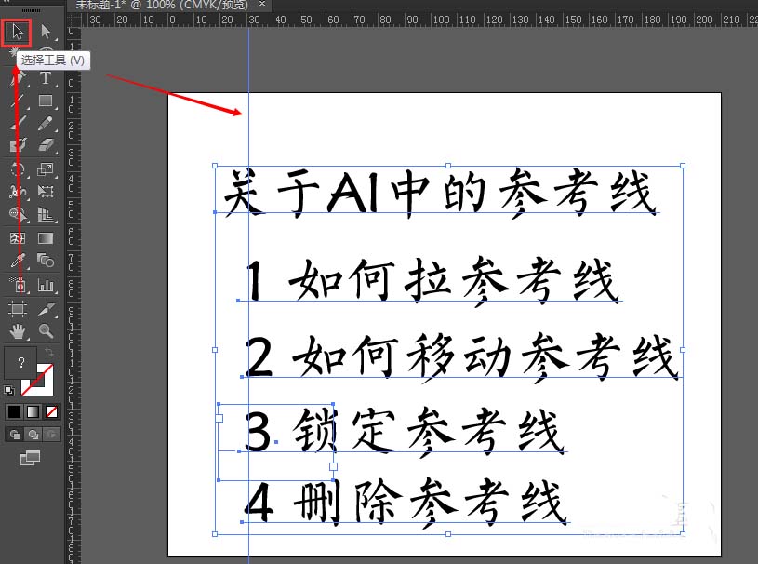
Task: Click the title text 关于AI中的参考线
Action: [x=440, y=192]
